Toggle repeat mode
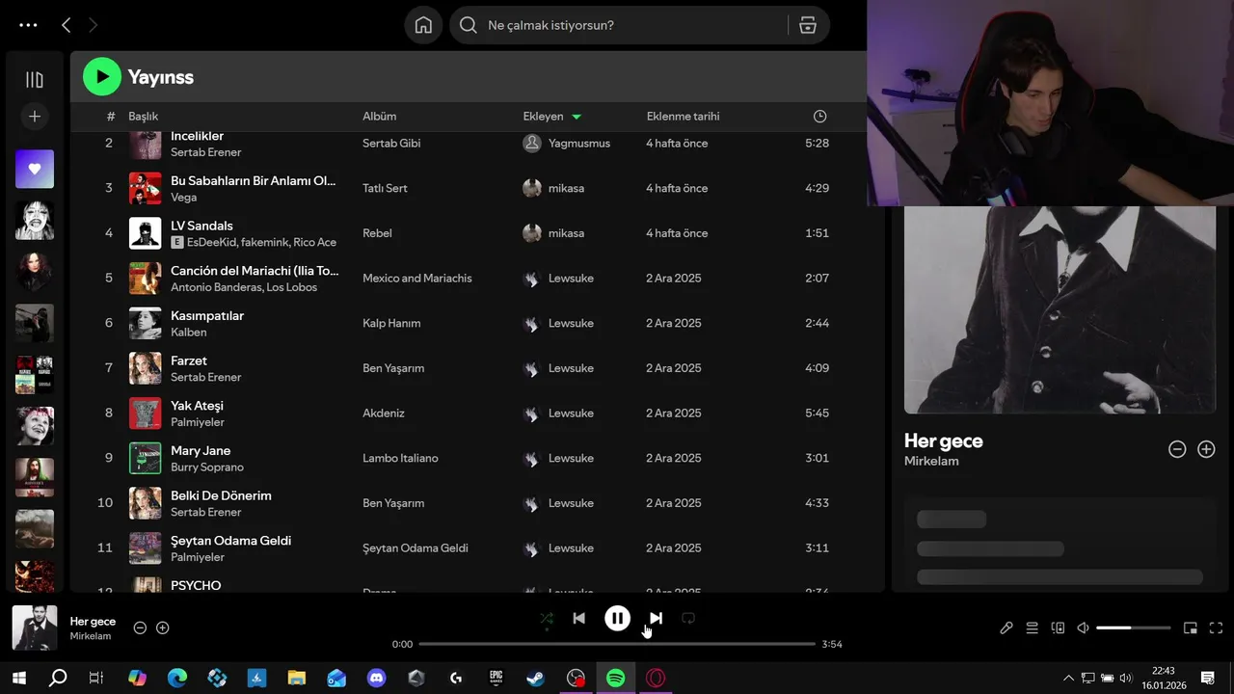Image resolution: width=1234 pixels, height=694 pixels. click(688, 619)
